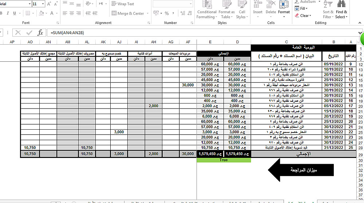Viewport: 364px width, 203px height.
Task: Open the Clear menu
Action: click(x=303, y=16)
